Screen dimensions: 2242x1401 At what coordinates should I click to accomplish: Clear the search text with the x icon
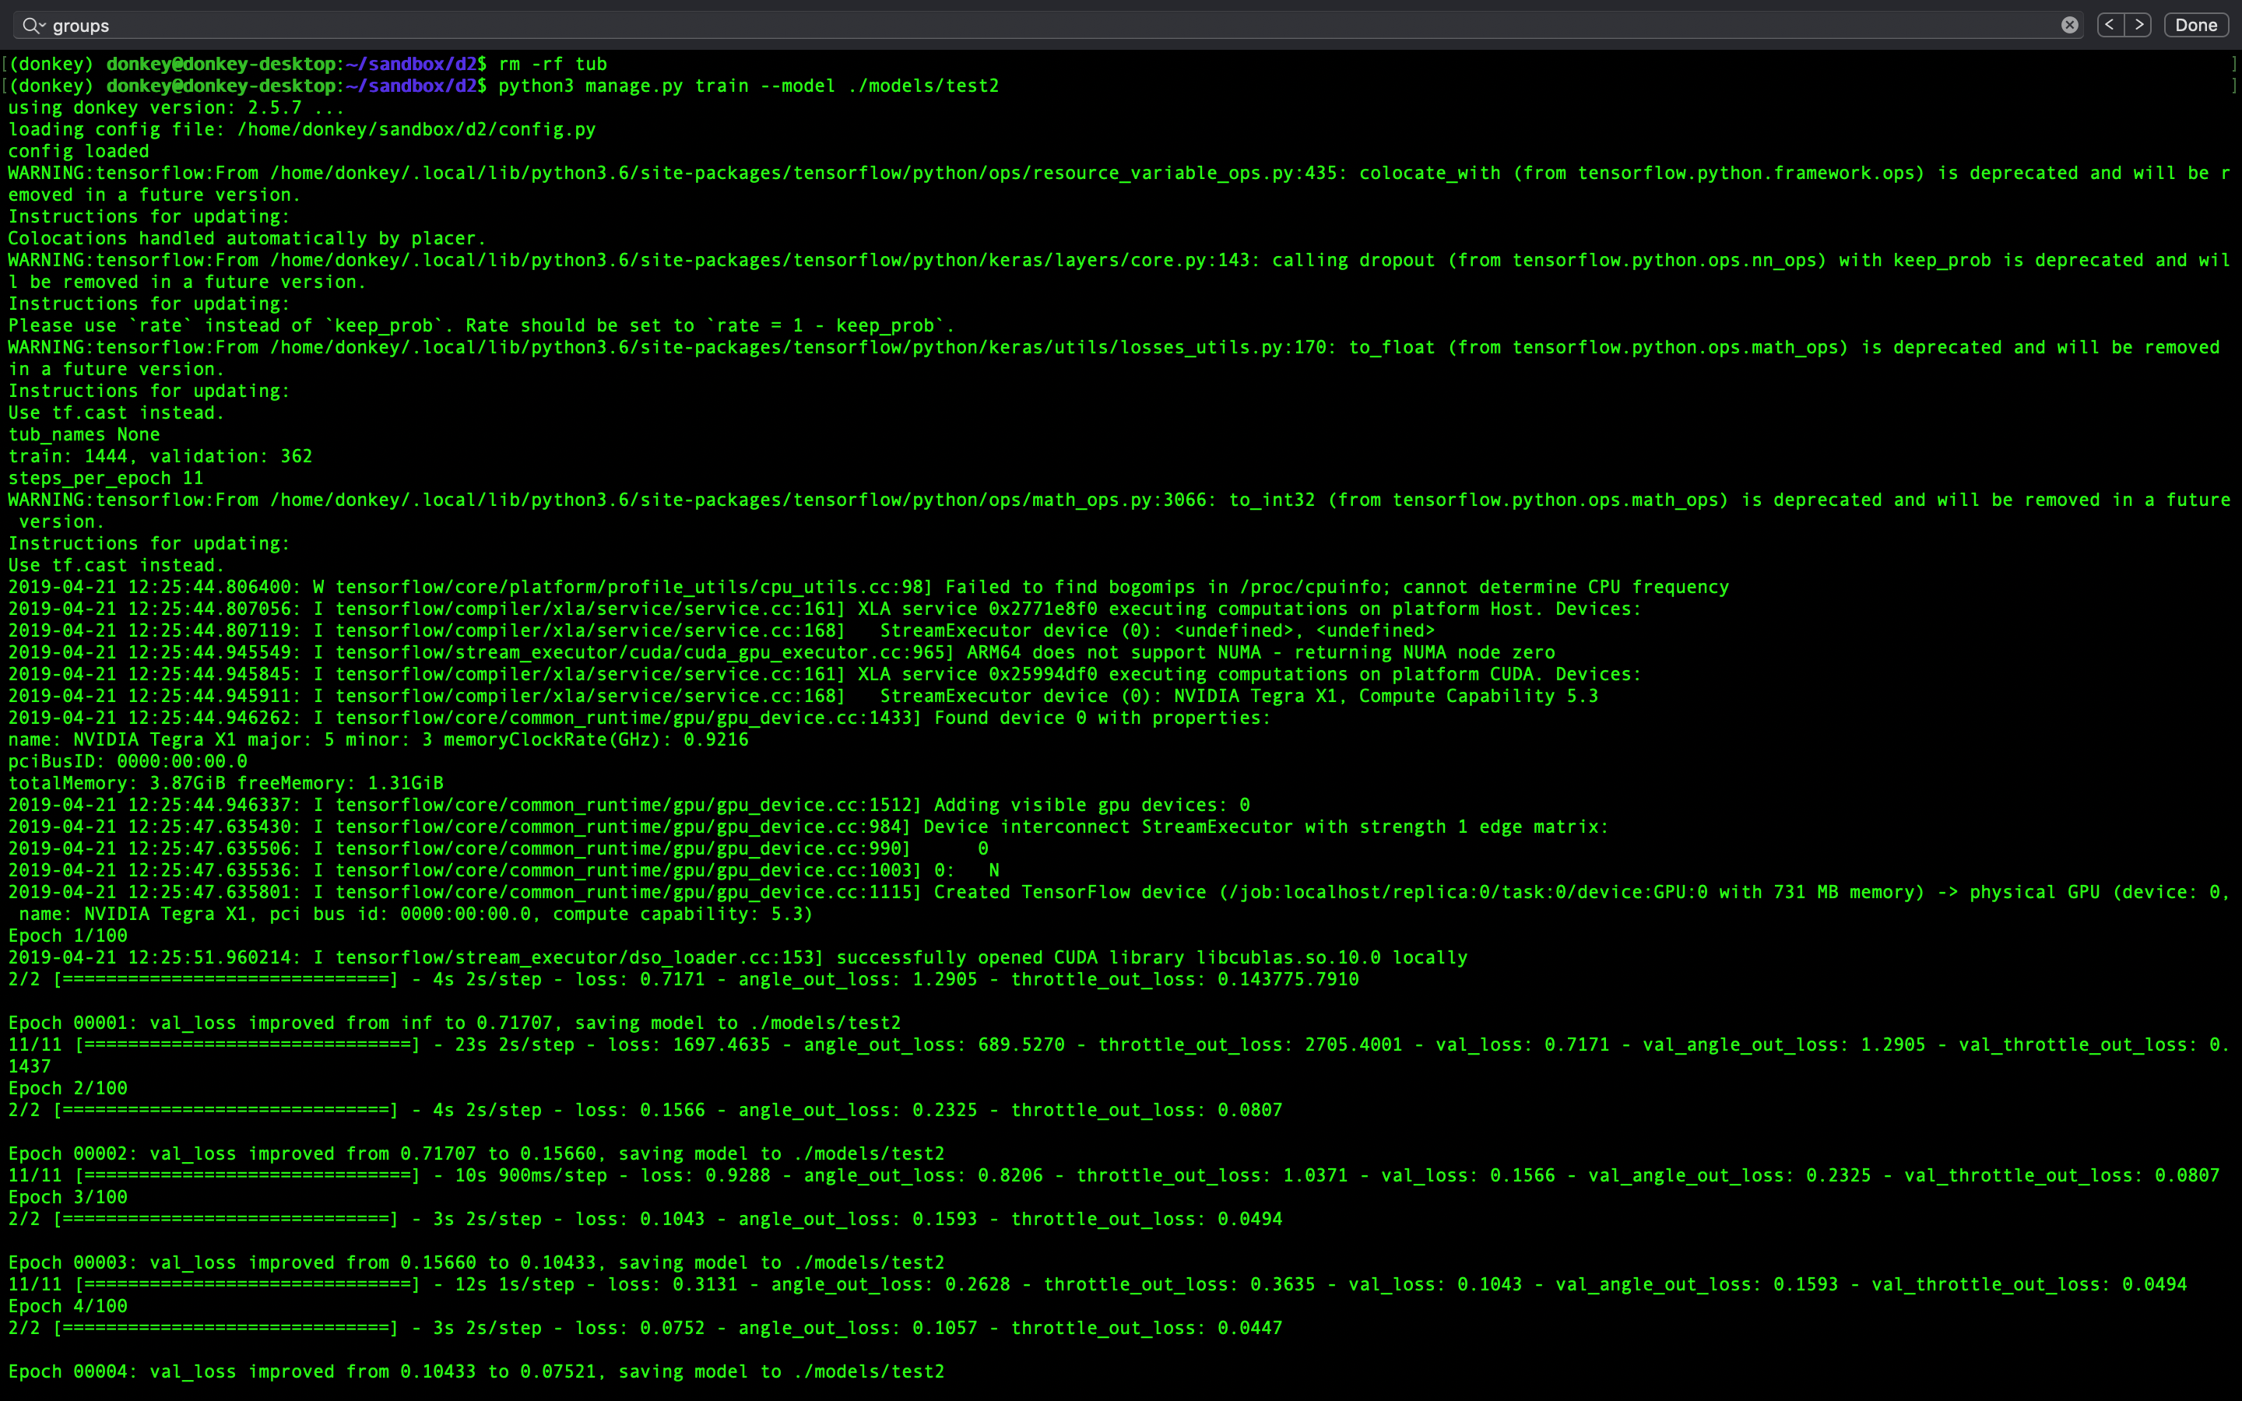point(2068,25)
